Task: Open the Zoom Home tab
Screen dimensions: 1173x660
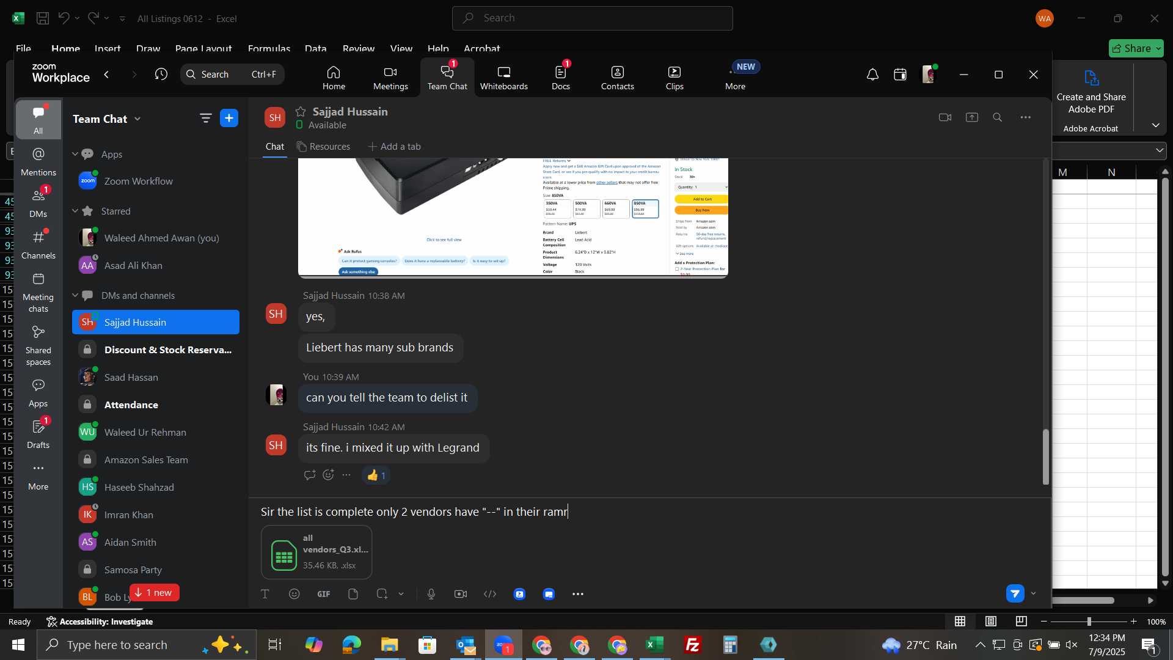Action: 334,78
